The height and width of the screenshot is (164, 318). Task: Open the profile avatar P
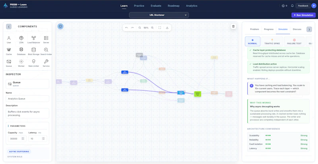pyautogui.click(x=314, y=6)
